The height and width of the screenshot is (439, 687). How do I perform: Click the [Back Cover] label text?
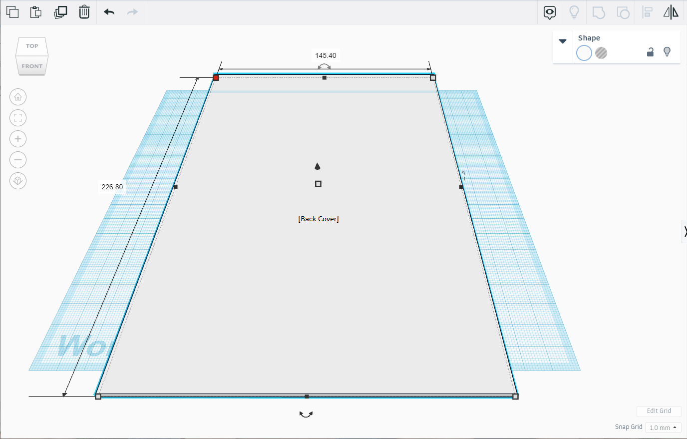(319, 219)
